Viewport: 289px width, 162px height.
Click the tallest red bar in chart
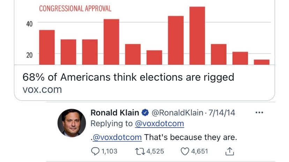point(197,35)
